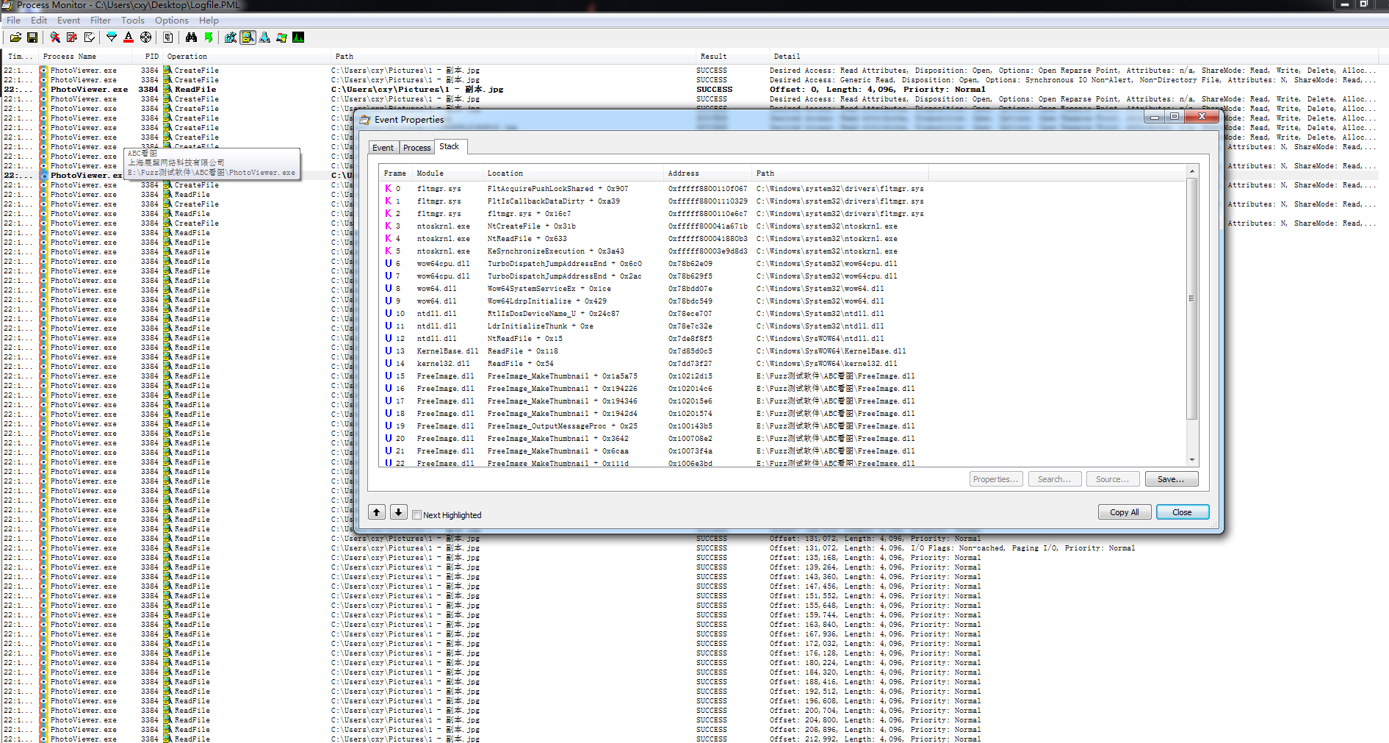Click the Save... button in stack dialog
Screen dimensions: 1389x743
pyautogui.click(x=1170, y=479)
